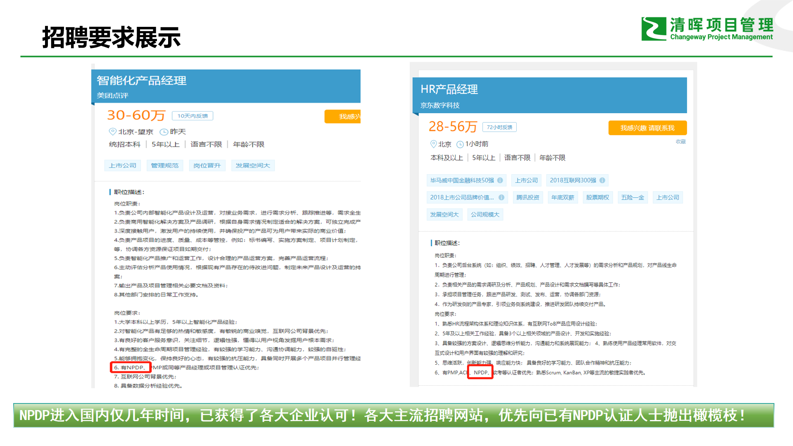Image resolution: width=793 pixels, height=446 pixels.
Task: Click location pin icon beside 北京-望京
Action: (112, 132)
